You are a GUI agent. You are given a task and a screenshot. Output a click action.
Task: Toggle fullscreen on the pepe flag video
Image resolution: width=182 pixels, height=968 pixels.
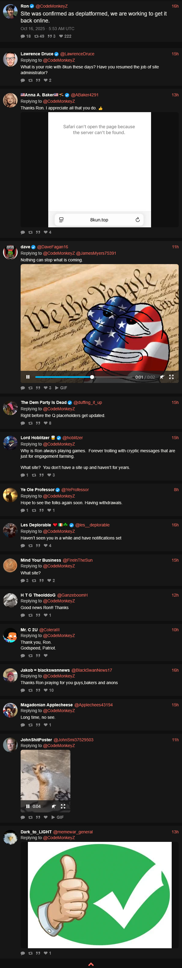pyautogui.click(x=171, y=377)
